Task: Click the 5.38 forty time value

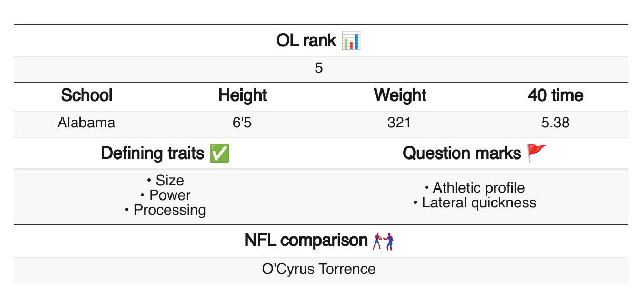Action: click(x=555, y=123)
